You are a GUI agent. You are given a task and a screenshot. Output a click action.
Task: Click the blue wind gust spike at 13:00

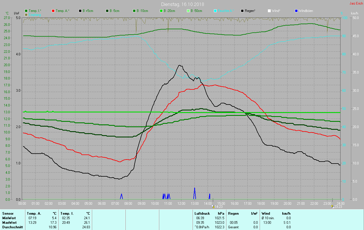[x=195, y=193]
